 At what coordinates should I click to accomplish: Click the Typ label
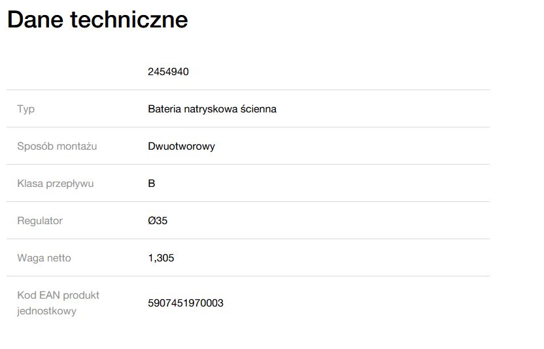[x=26, y=109]
